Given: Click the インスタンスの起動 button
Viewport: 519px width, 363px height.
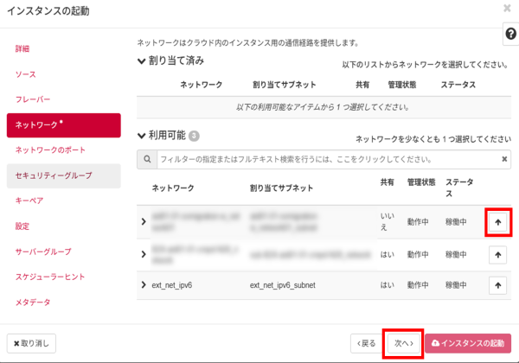Looking at the screenshot, I should click(467, 343).
